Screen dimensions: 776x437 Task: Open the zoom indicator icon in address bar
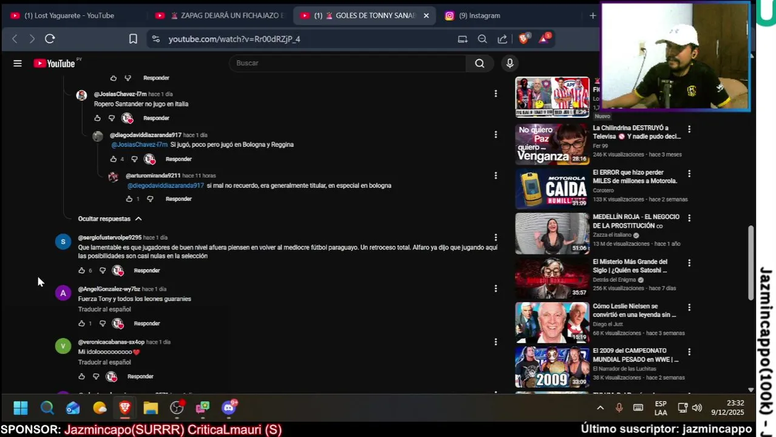(x=482, y=39)
